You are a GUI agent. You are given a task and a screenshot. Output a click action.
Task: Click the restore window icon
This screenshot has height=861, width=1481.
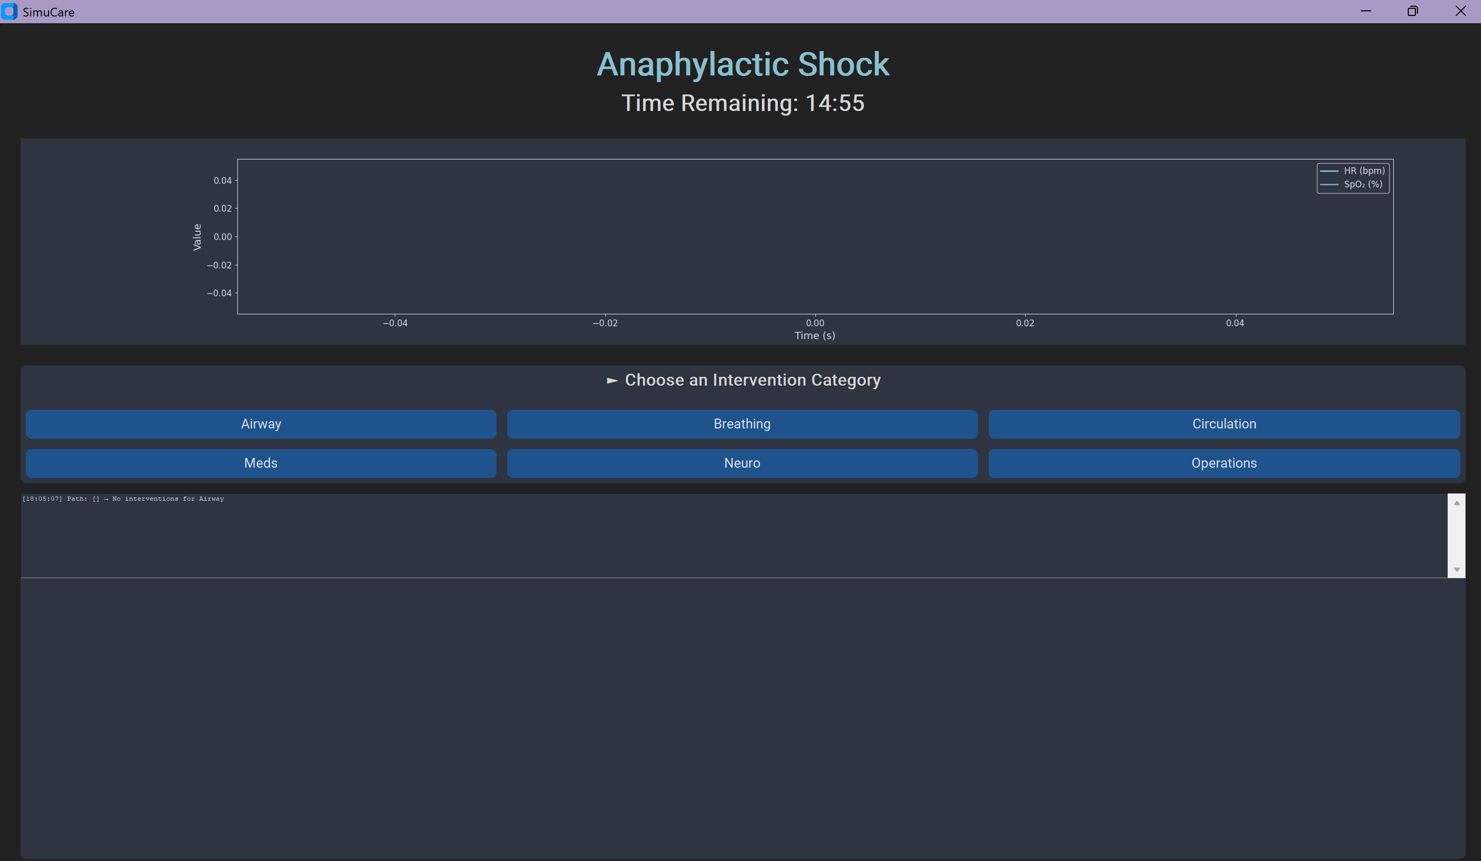[x=1412, y=11]
